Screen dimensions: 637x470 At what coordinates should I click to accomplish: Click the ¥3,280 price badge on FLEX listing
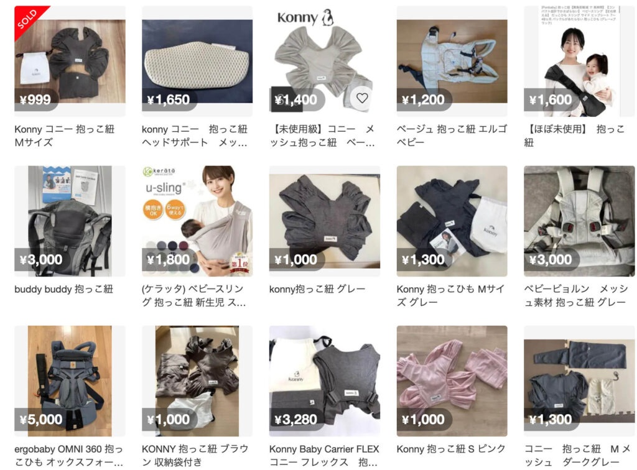click(x=295, y=419)
